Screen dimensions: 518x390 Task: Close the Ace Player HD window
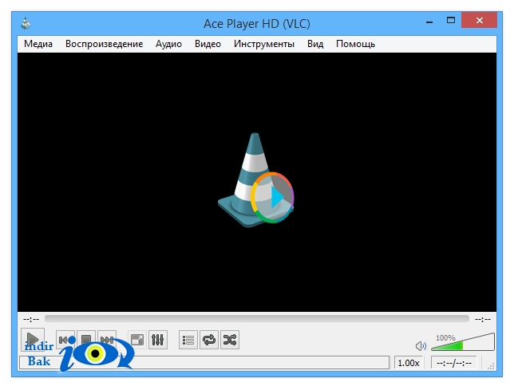(480, 21)
